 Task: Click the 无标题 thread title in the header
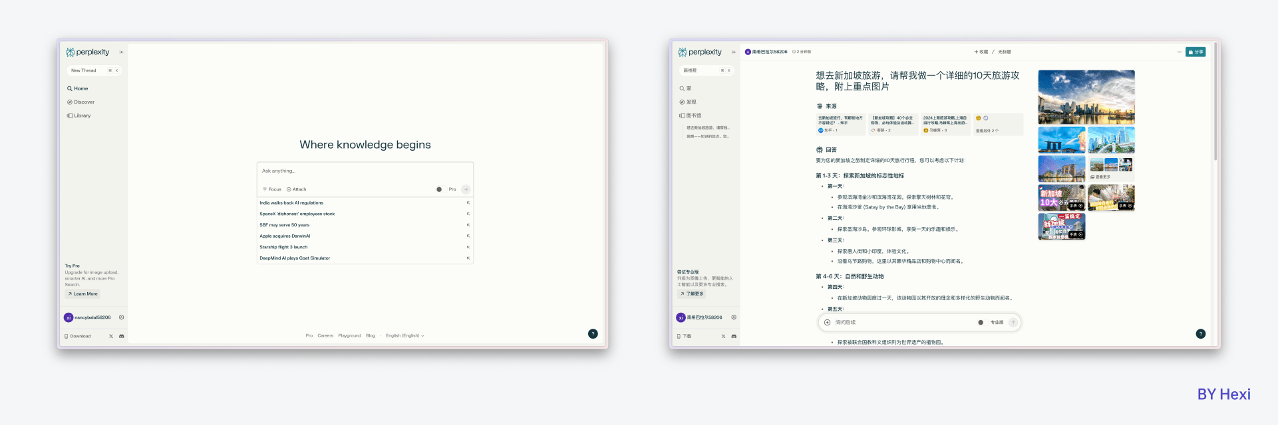pos(1005,52)
